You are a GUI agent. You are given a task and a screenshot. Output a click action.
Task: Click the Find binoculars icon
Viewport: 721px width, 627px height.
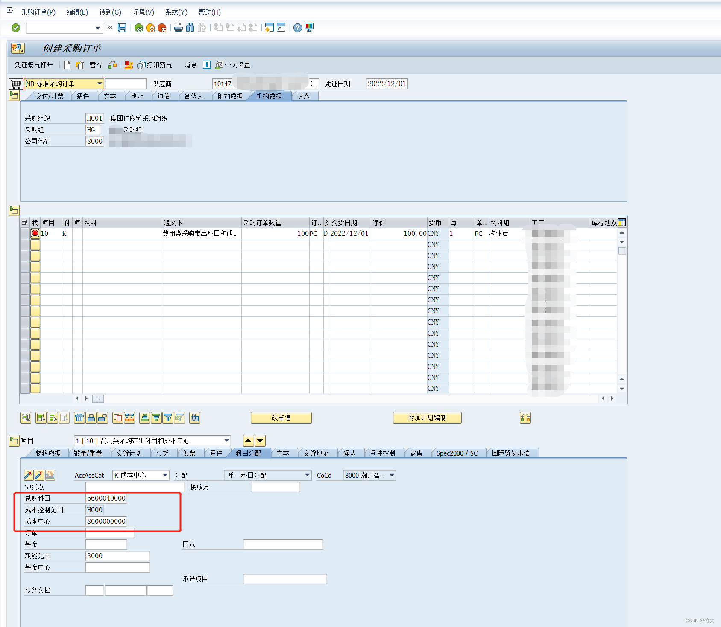(190, 28)
